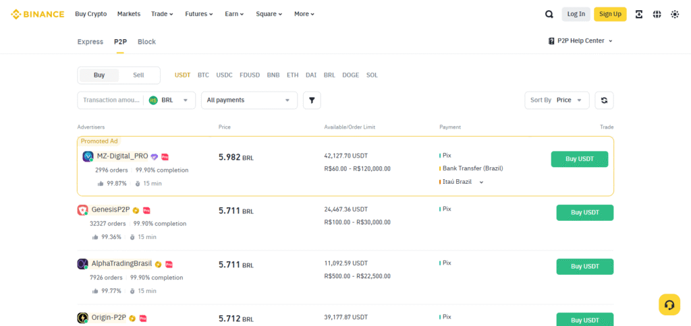Select the SOL crypto tab
The height and width of the screenshot is (326, 691).
pos(372,75)
